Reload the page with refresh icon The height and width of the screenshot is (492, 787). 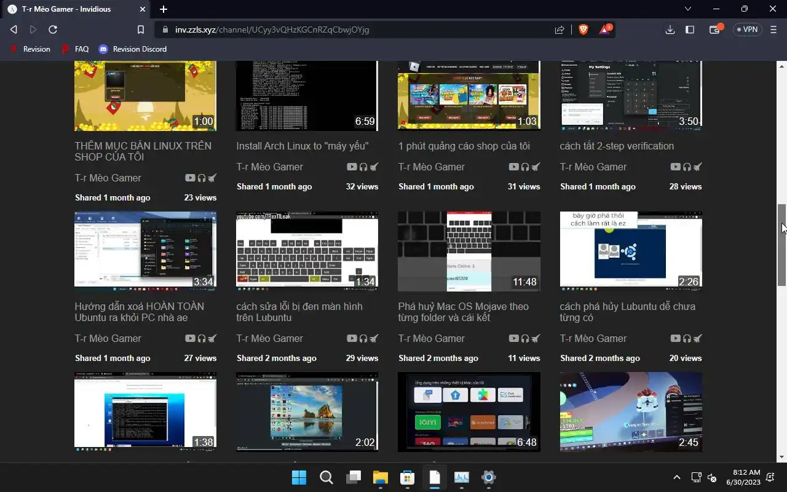pos(53,30)
